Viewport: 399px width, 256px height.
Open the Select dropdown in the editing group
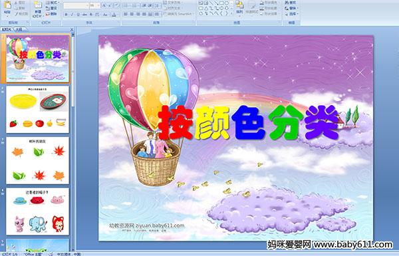click(x=292, y=14)
